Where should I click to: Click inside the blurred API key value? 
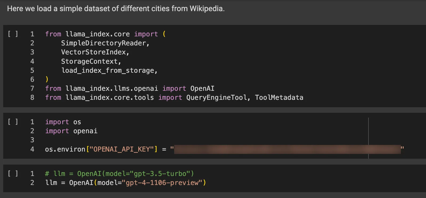coord(288,149)
